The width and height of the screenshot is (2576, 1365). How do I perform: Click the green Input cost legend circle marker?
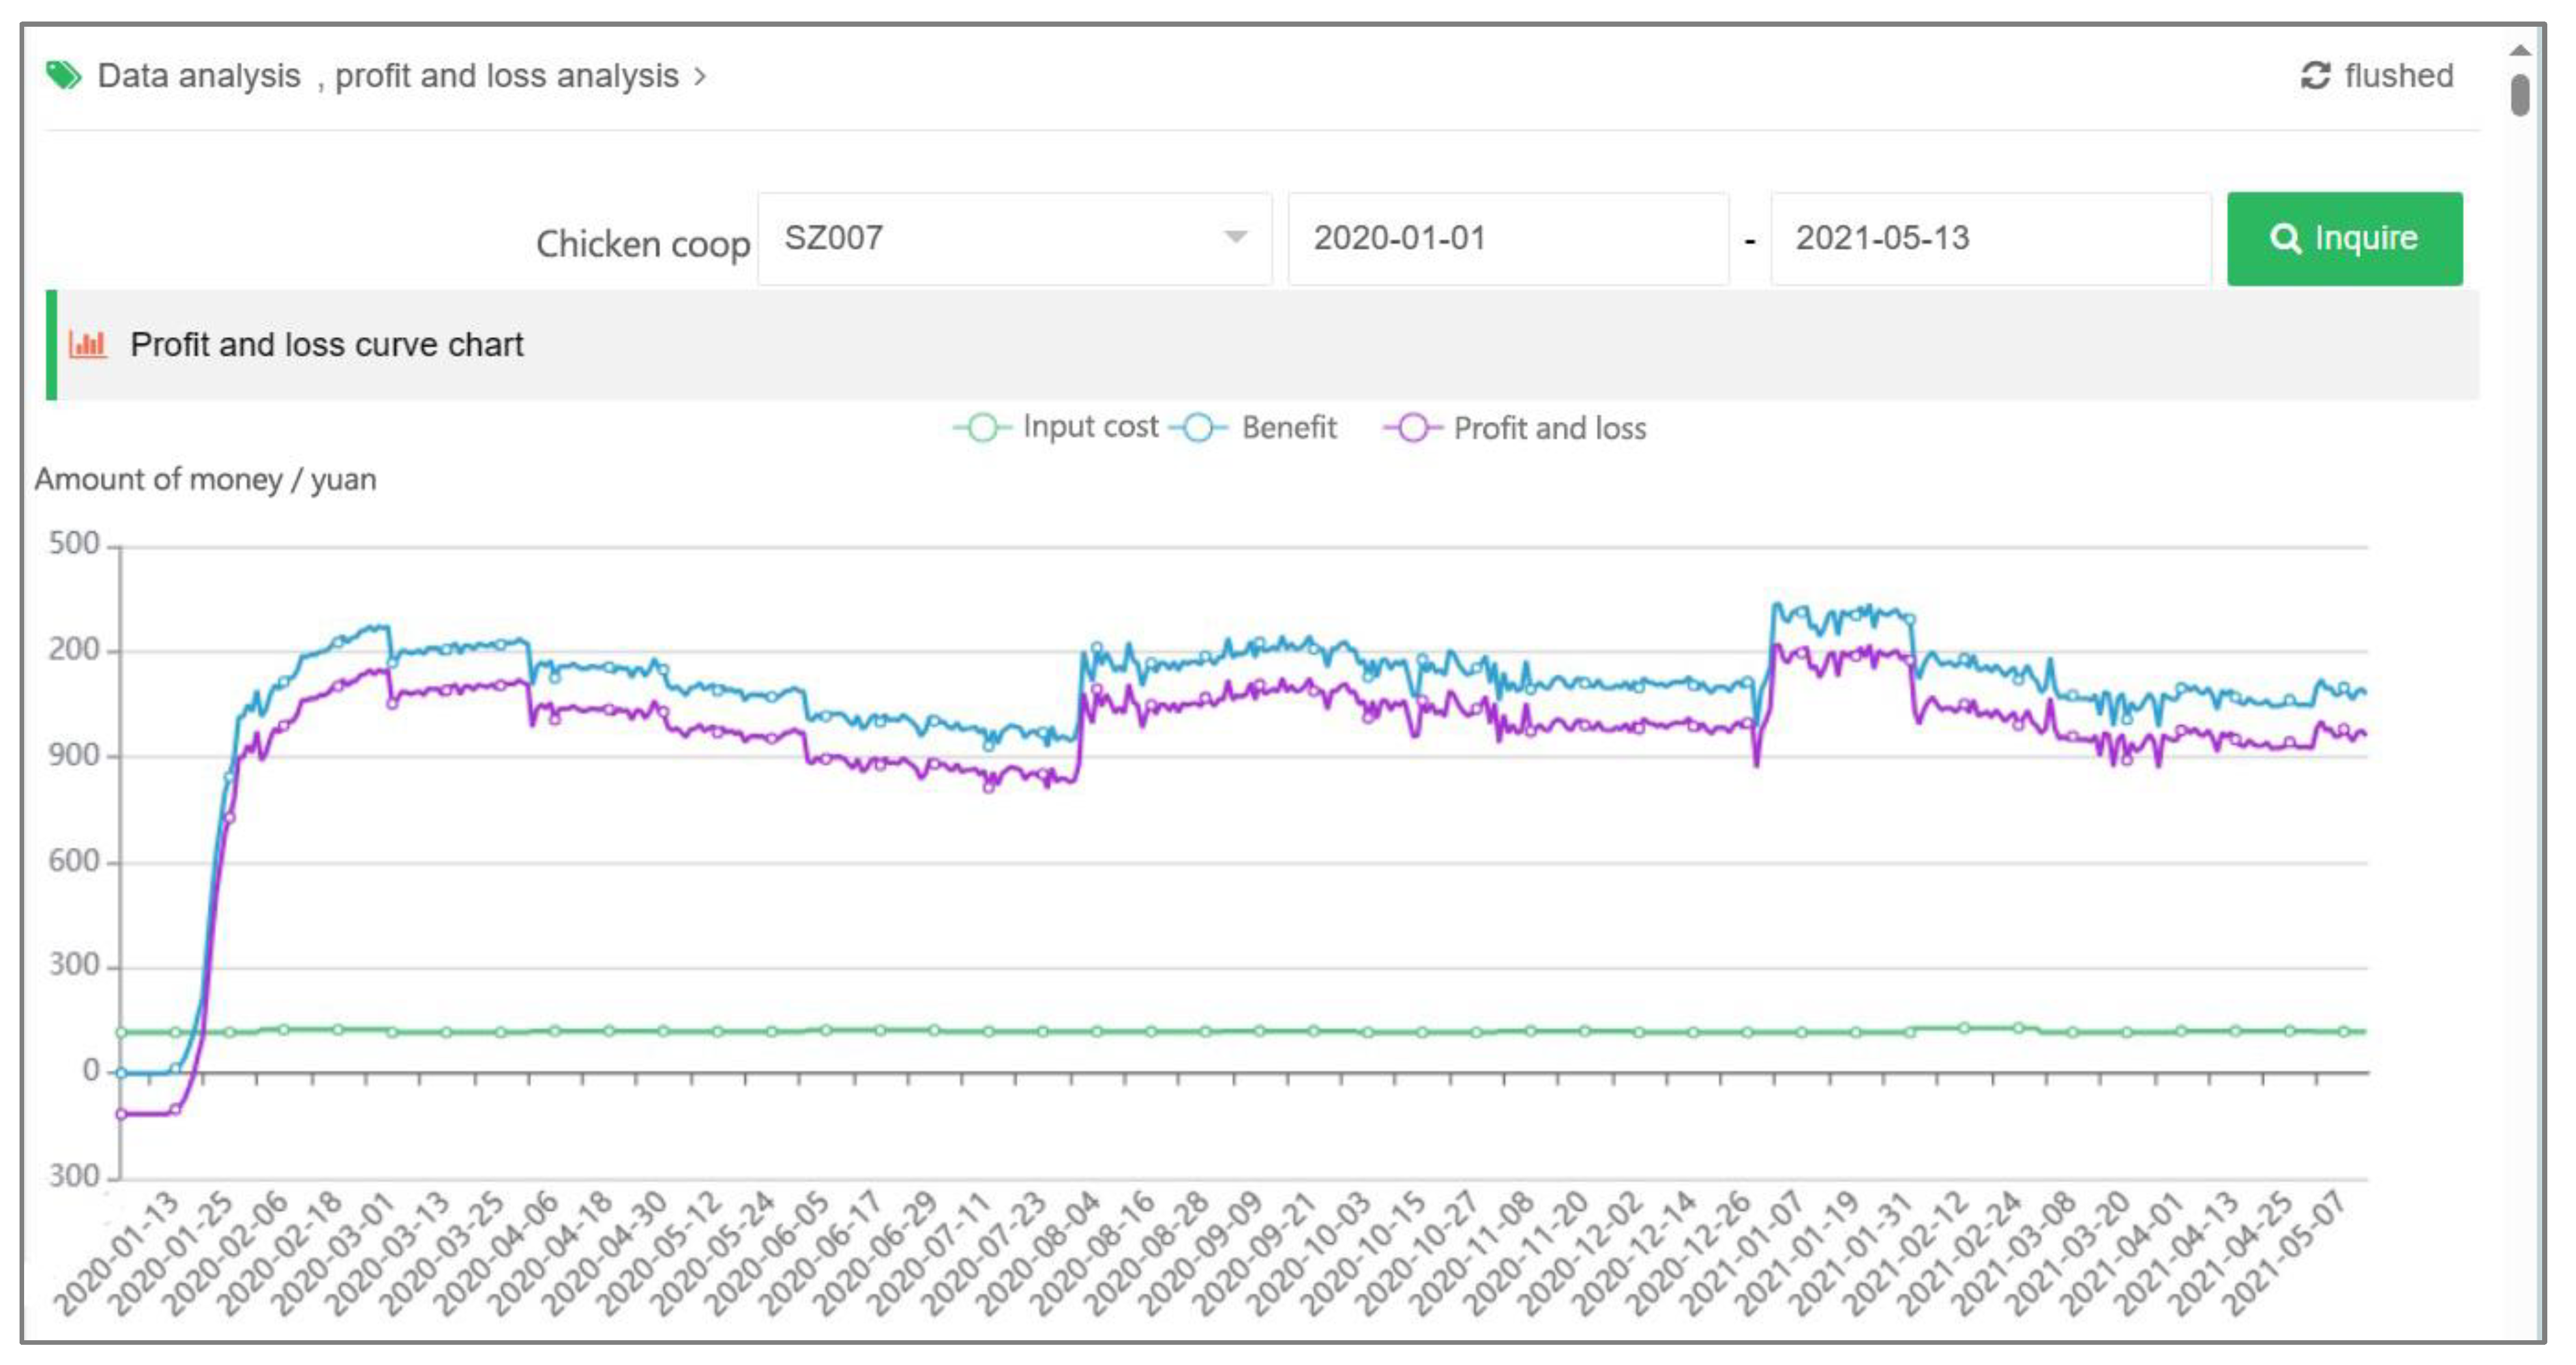point(982,428)
